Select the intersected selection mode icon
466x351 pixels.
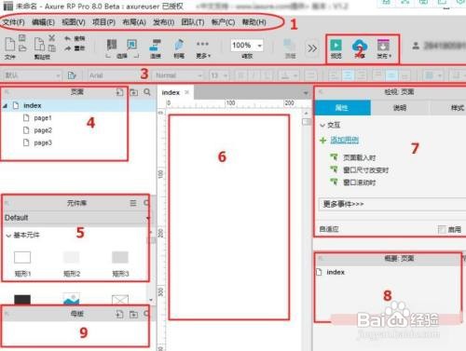(x=112, y=45)
